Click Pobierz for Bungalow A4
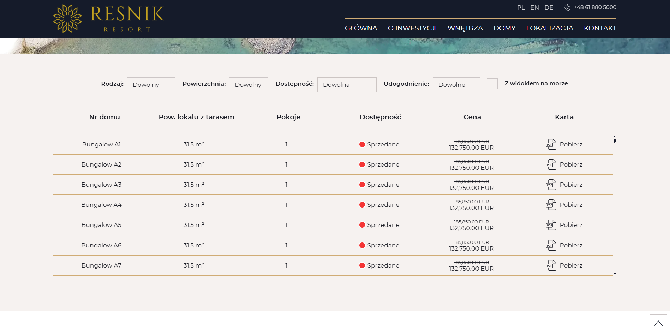The image size is (670, 336). (x=571, y=205)
